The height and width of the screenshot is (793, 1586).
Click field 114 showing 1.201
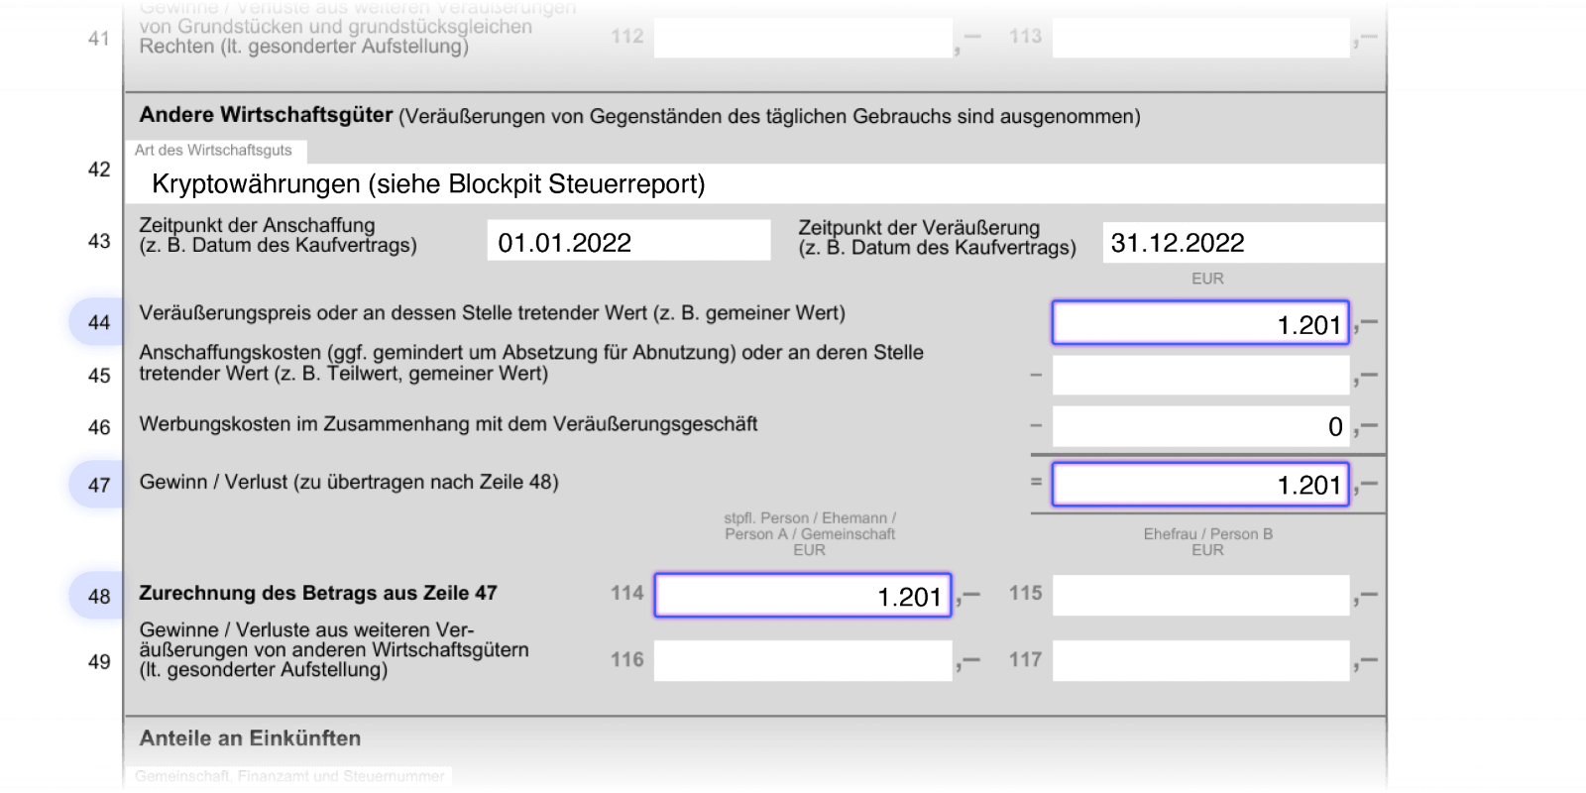(x=803, y=596)
